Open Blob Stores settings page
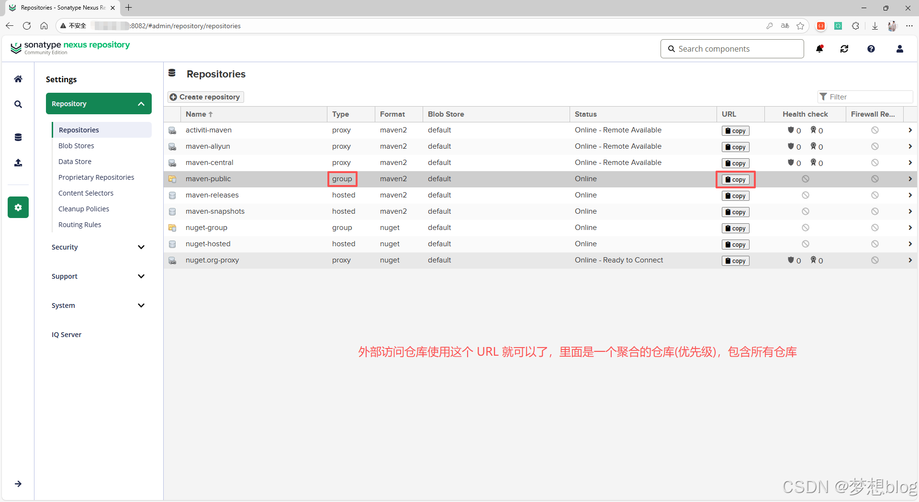Screen dimensions: 919x502 tap(76, 146)
